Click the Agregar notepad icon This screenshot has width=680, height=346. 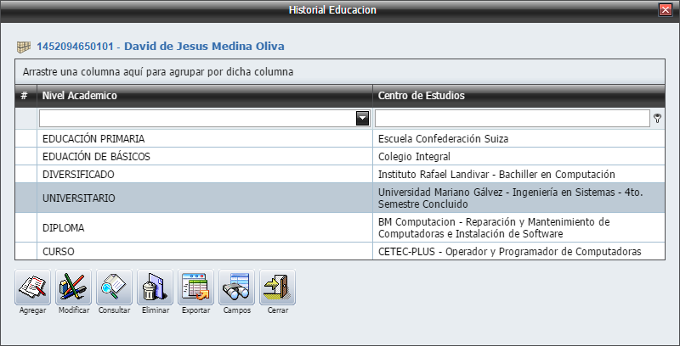coord(32,287)
